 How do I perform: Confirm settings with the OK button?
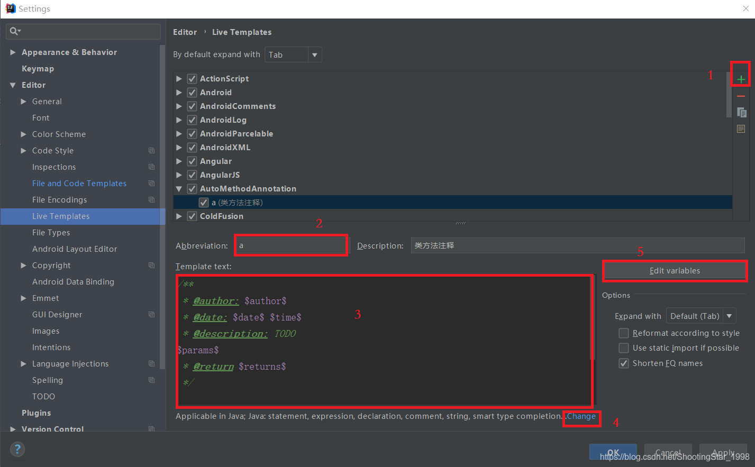(x=613, y=452)
